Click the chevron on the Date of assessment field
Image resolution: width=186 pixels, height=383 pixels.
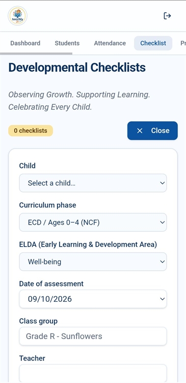click(163, 299)
